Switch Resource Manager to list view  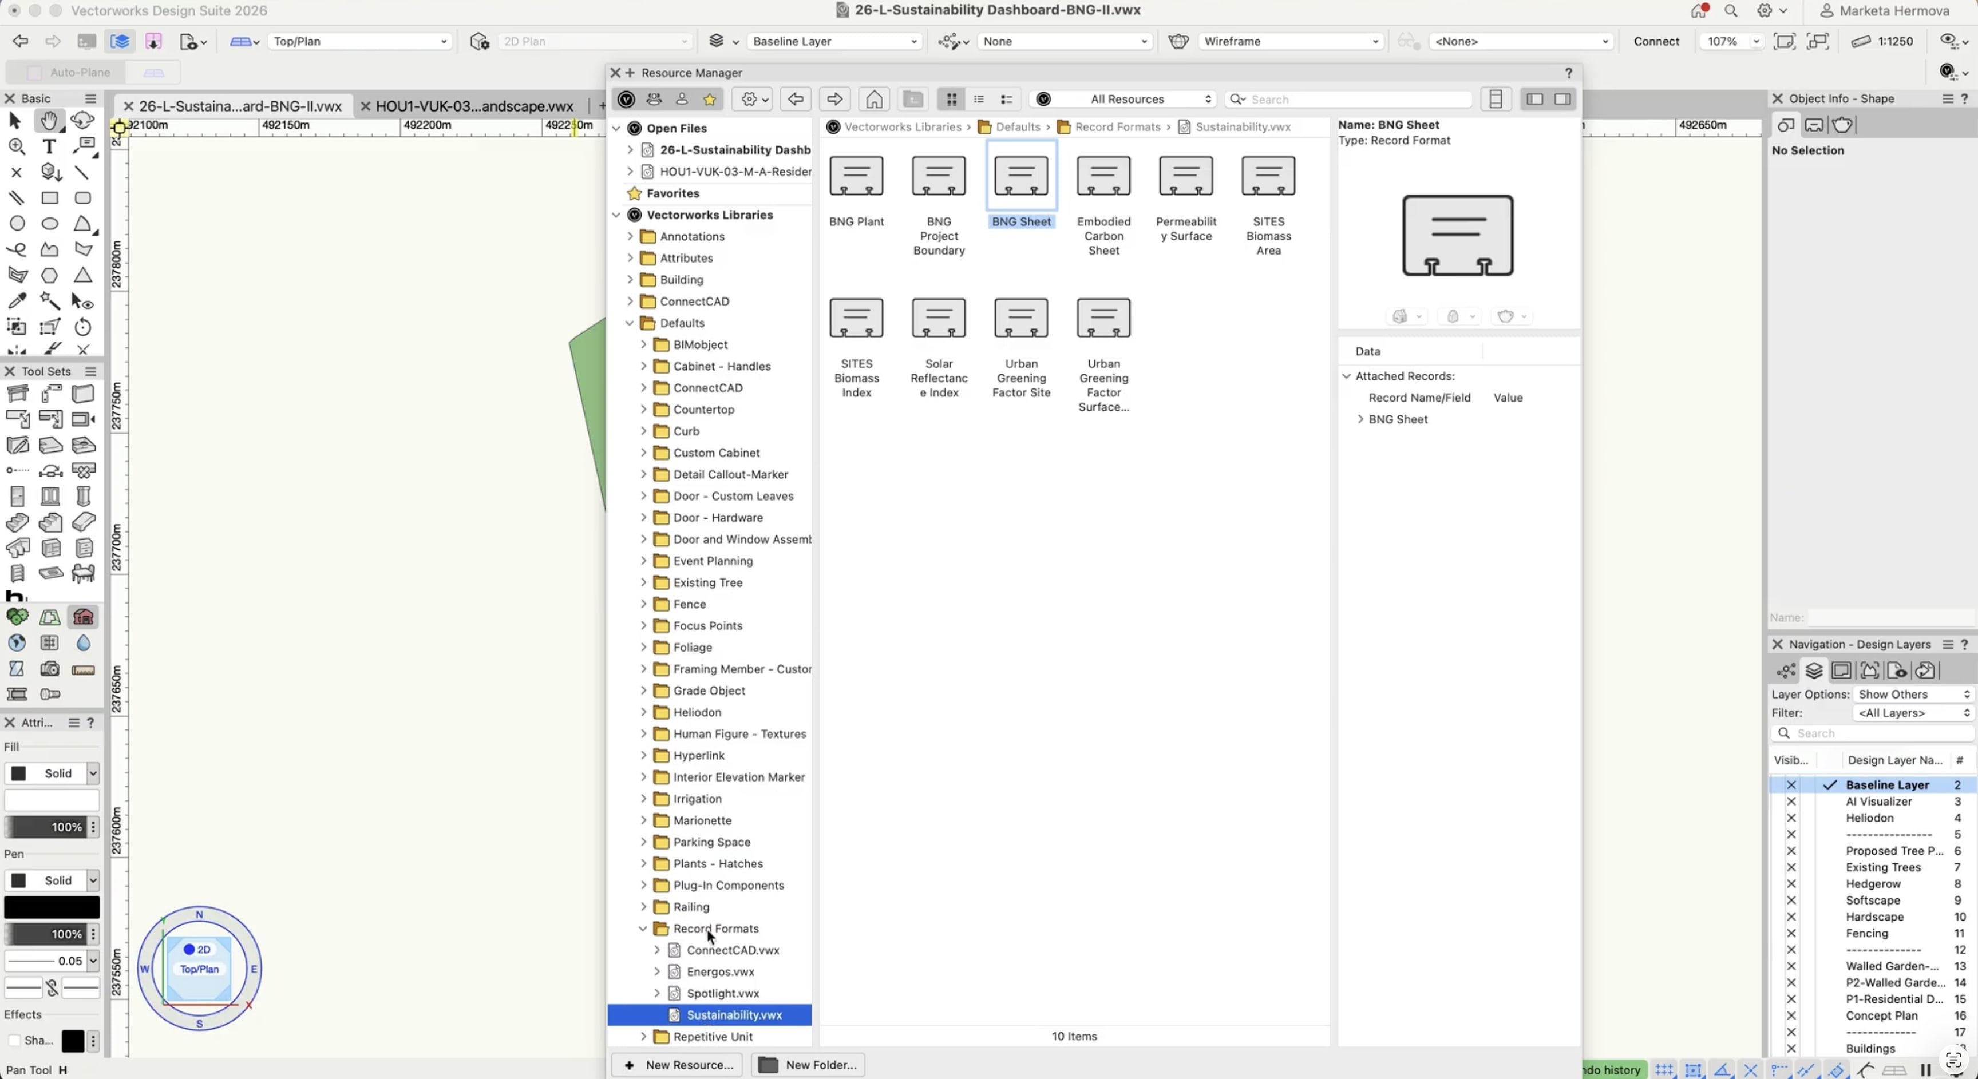click(979, 99)
